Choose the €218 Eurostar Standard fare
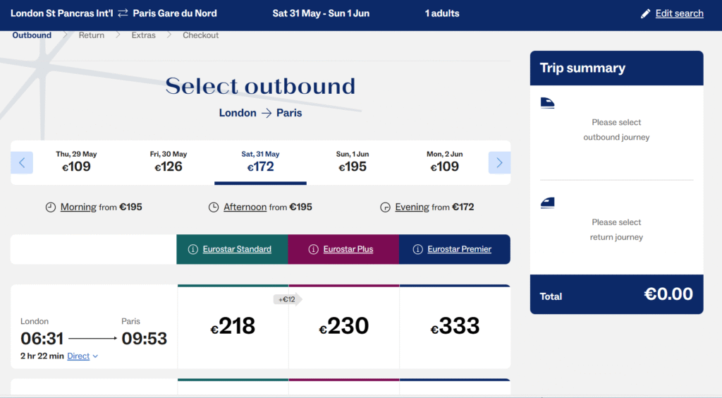The height and width of the screenshot is (398, 722). click(x=233, y=327)
